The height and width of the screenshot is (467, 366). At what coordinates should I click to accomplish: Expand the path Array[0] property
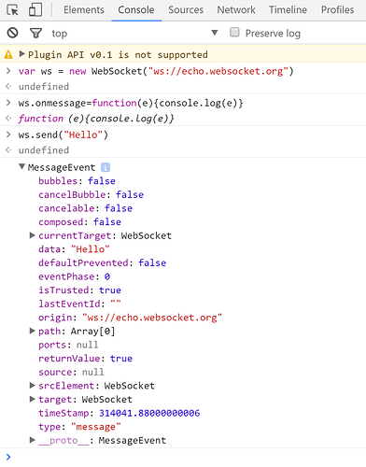[x=32, y=331]
